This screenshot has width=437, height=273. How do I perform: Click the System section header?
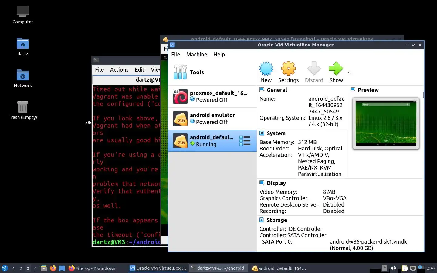click(276, 133)
